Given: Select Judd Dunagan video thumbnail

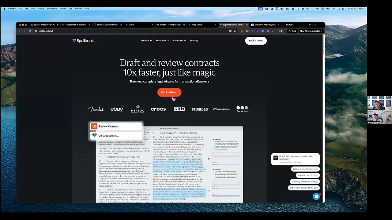Looking at the screenshot, I should 379,117.
